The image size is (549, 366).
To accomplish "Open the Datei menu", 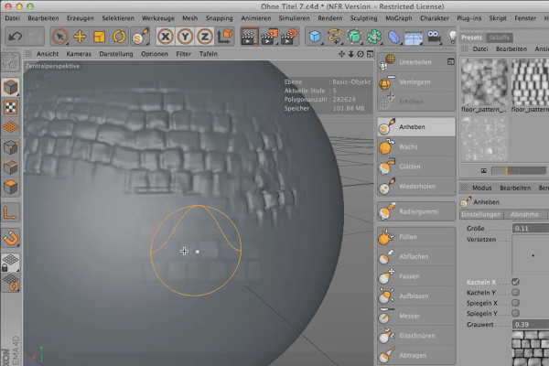I will click(x=12, y=18).
